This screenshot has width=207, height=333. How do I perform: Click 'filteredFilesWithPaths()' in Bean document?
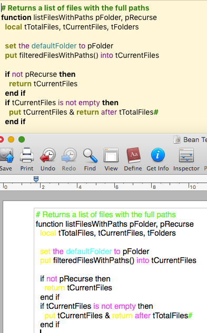click(94, 260)
